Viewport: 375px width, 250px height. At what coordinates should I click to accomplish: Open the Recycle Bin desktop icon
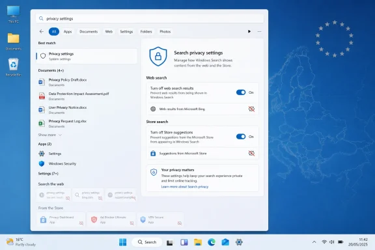14,67
